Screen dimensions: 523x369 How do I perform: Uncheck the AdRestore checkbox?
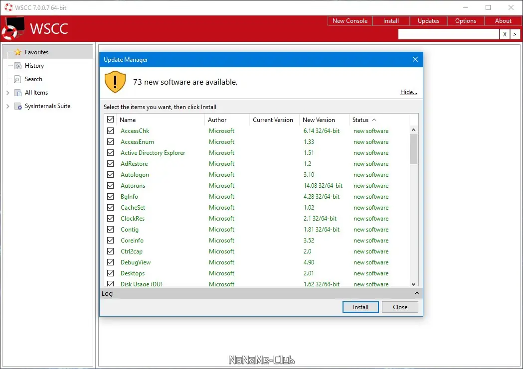pyautogui.click(x=110, y=164)
